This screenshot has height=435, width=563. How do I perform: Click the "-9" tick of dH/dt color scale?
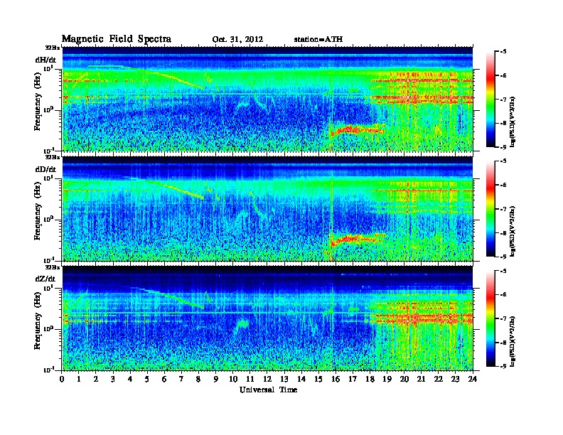(503, 147)
